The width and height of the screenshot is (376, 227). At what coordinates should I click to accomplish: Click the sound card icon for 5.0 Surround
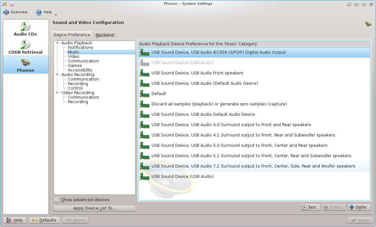[x=144, y=145]
